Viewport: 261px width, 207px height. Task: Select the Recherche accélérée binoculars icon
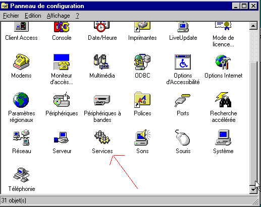(223, 100)
